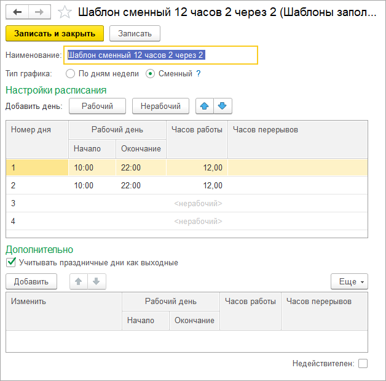Move schedule day up with blue arrow
Image resolution: width=386 pixels, height=381 pixels.
click(204, 106)
